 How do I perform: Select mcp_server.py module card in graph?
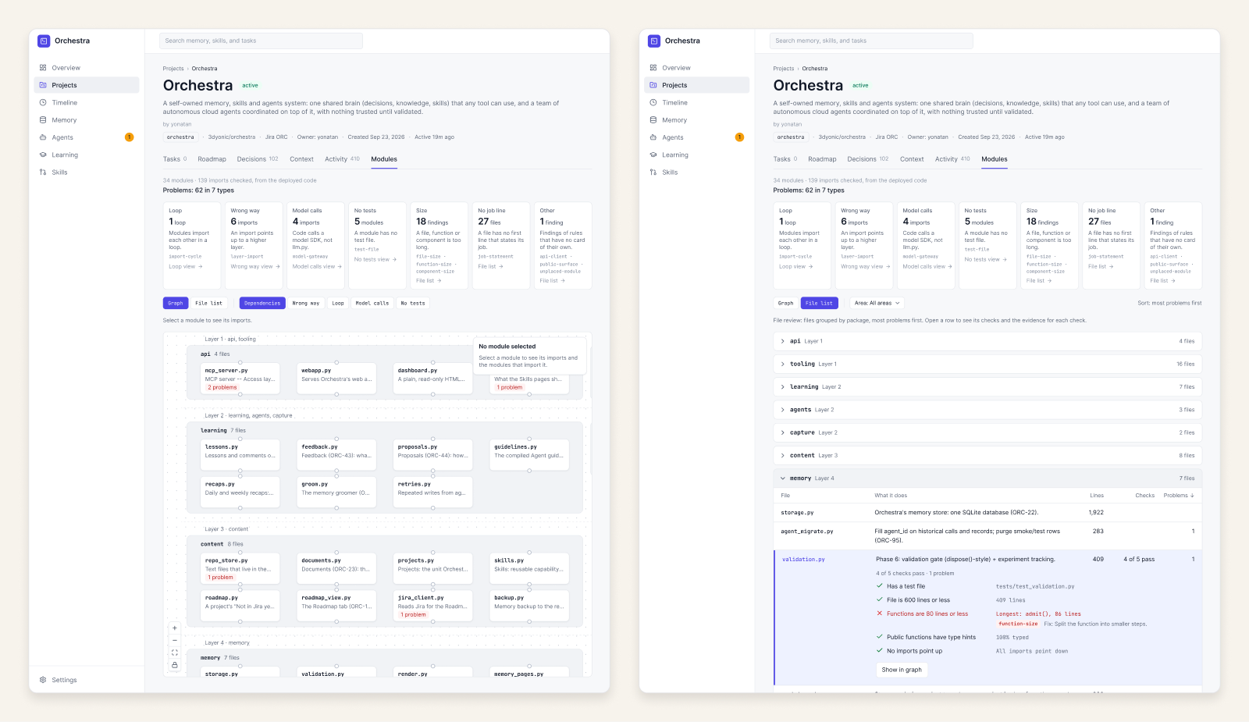(x=240, y=379)
